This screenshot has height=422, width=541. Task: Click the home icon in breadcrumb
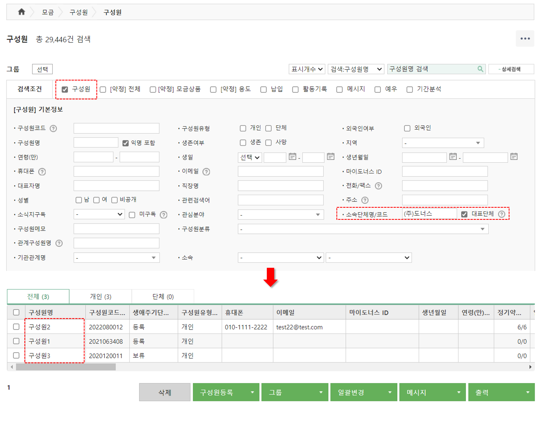pos(22,12)
